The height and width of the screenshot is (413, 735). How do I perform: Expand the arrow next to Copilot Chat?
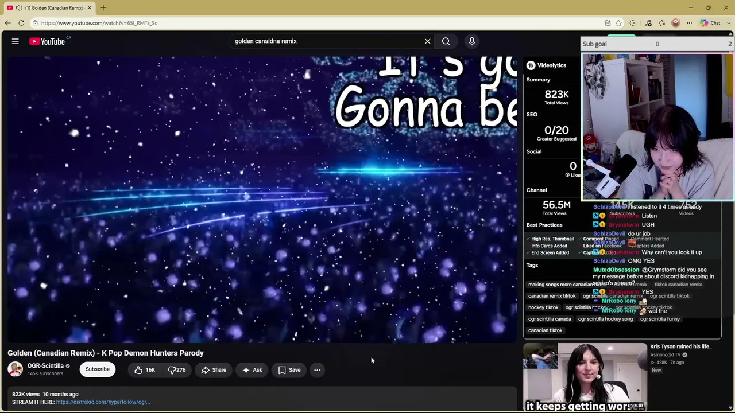[728, 23]
